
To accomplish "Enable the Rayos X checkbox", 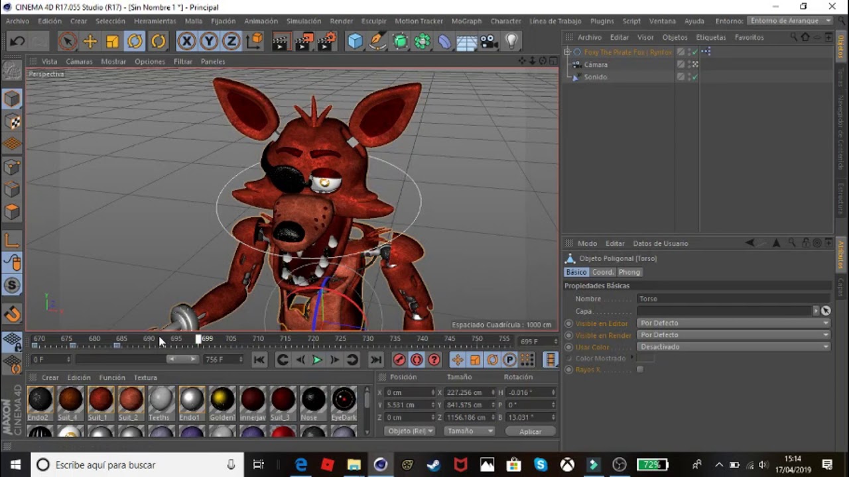I will (x=640, y=370).
